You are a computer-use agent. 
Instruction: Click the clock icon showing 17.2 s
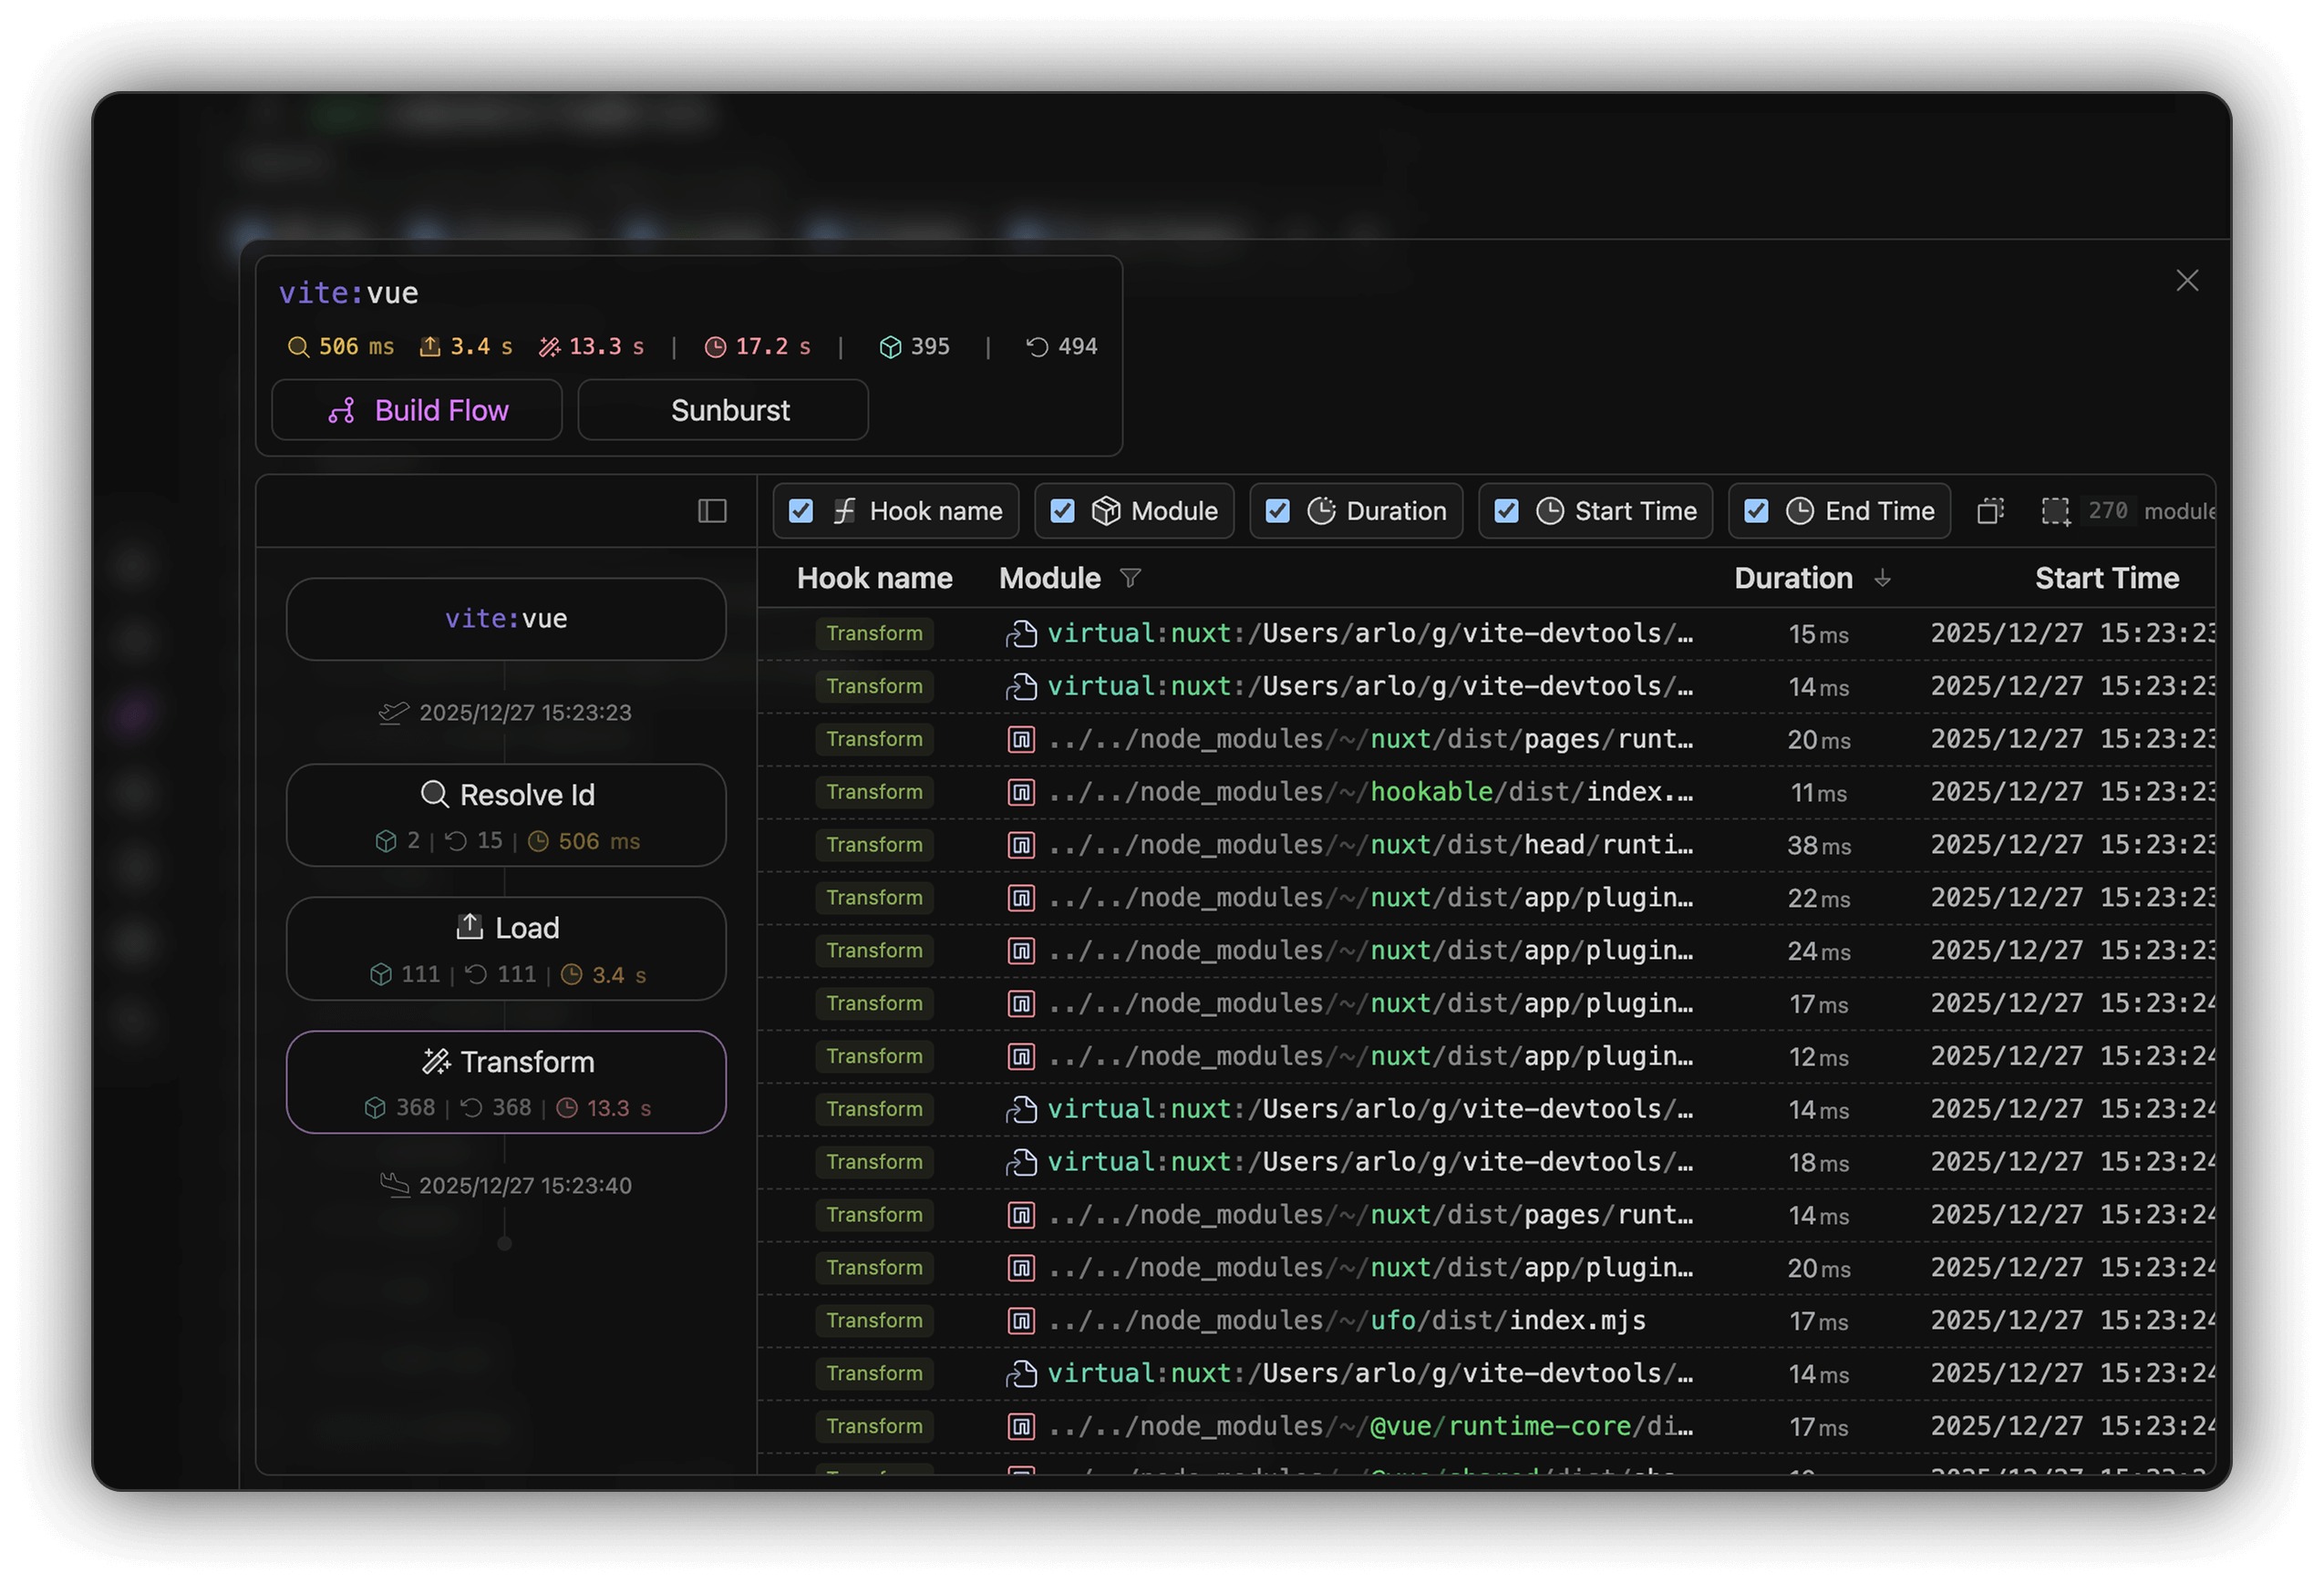pos(716,345)
